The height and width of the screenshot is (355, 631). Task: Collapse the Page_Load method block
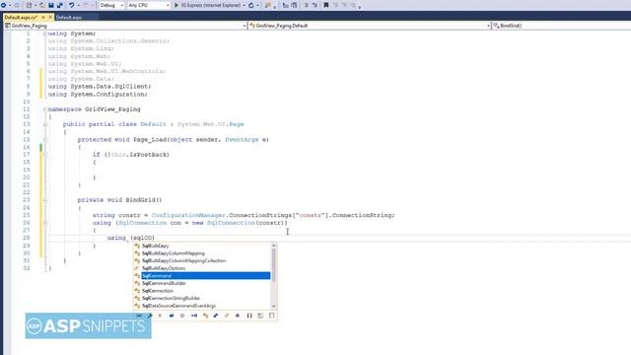pyautogui.click(x=45, y=140)
